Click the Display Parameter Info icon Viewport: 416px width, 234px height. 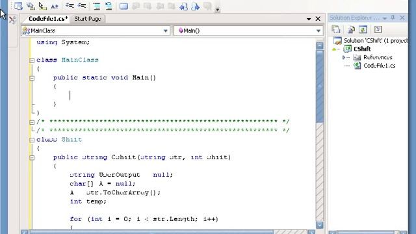pyautogui.click(x=31, y=6)
